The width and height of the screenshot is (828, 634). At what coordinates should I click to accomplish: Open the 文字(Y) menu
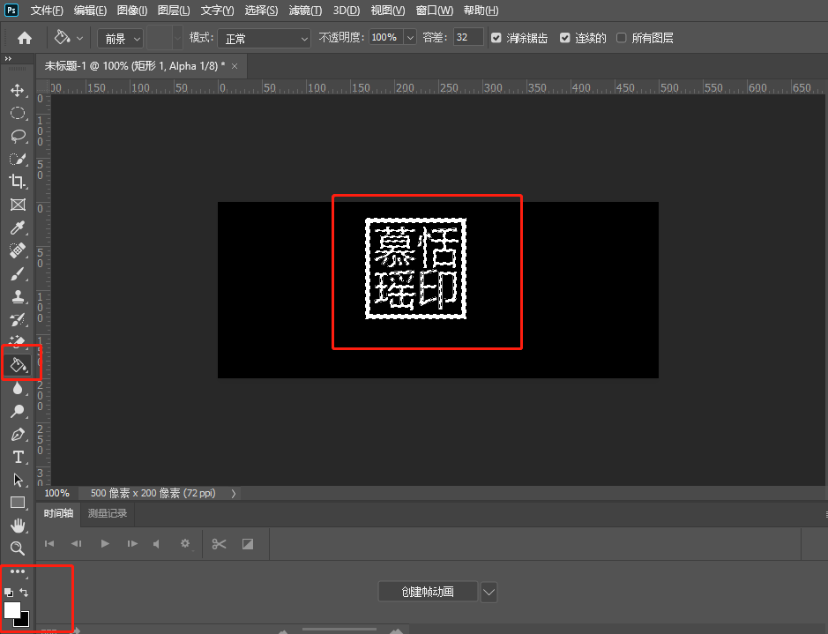pyautogui.click(x=217, y=11)
